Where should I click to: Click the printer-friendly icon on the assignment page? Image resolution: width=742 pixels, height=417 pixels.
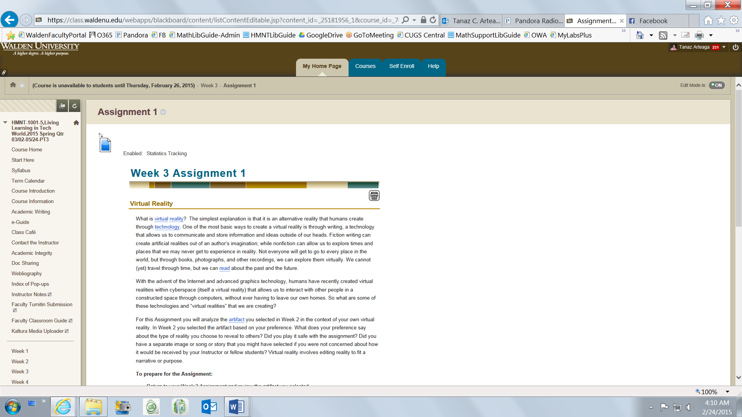point(373,195)
